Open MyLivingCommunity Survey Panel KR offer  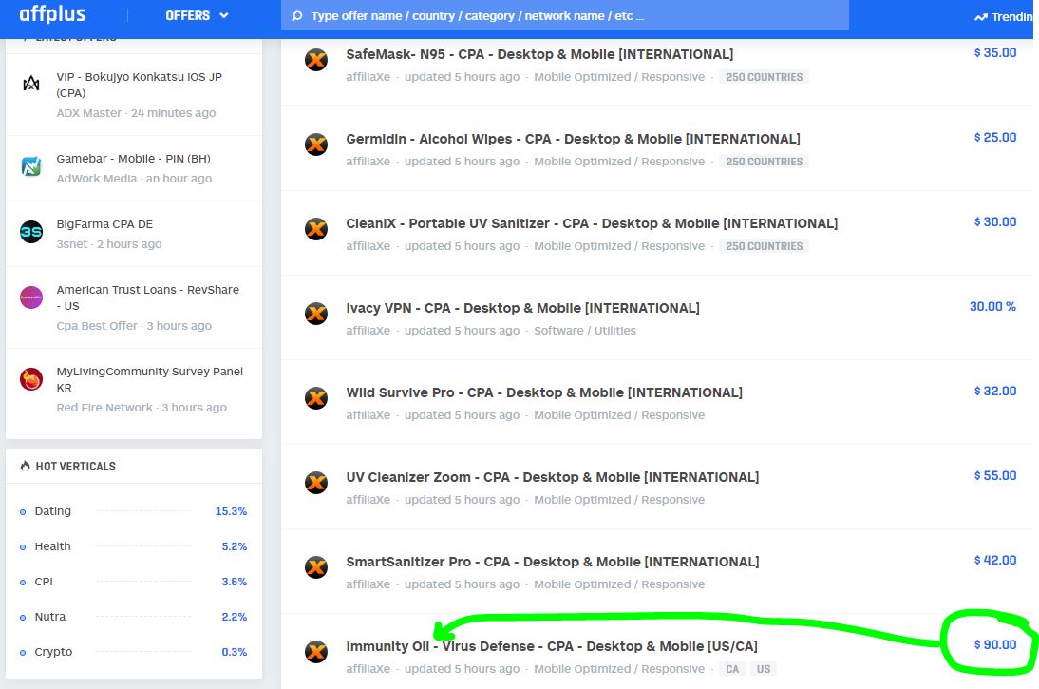150,379
